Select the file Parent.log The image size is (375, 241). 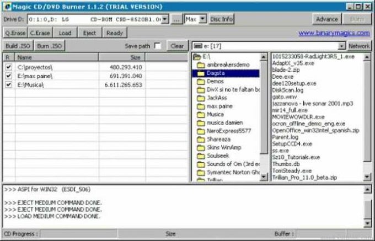(x=285, y=137)
